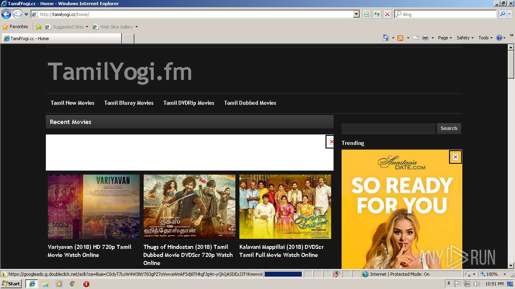
Task: Click the Bing search magnifier button
Action: (x=502, y=14)
